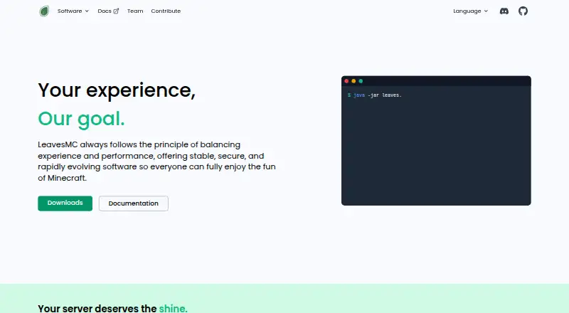The height and width of the screenshot is (313, 569).
Task: Click the Documentation button
Action: pyautogui.click(x=134, y=203)
